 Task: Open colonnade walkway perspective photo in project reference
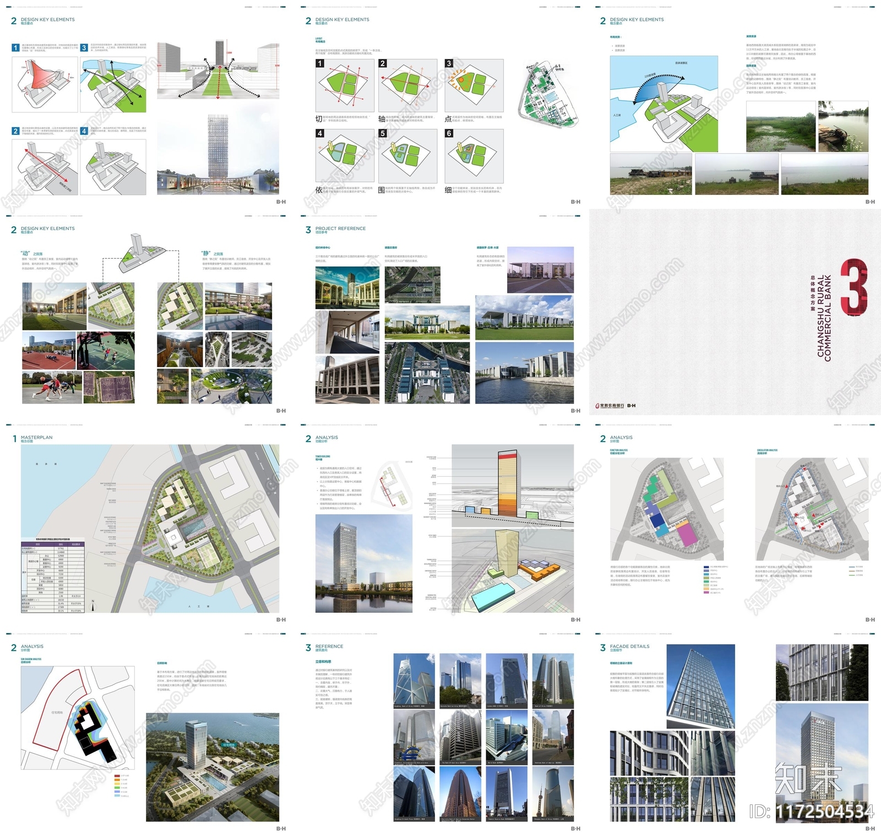coord(347,332)
